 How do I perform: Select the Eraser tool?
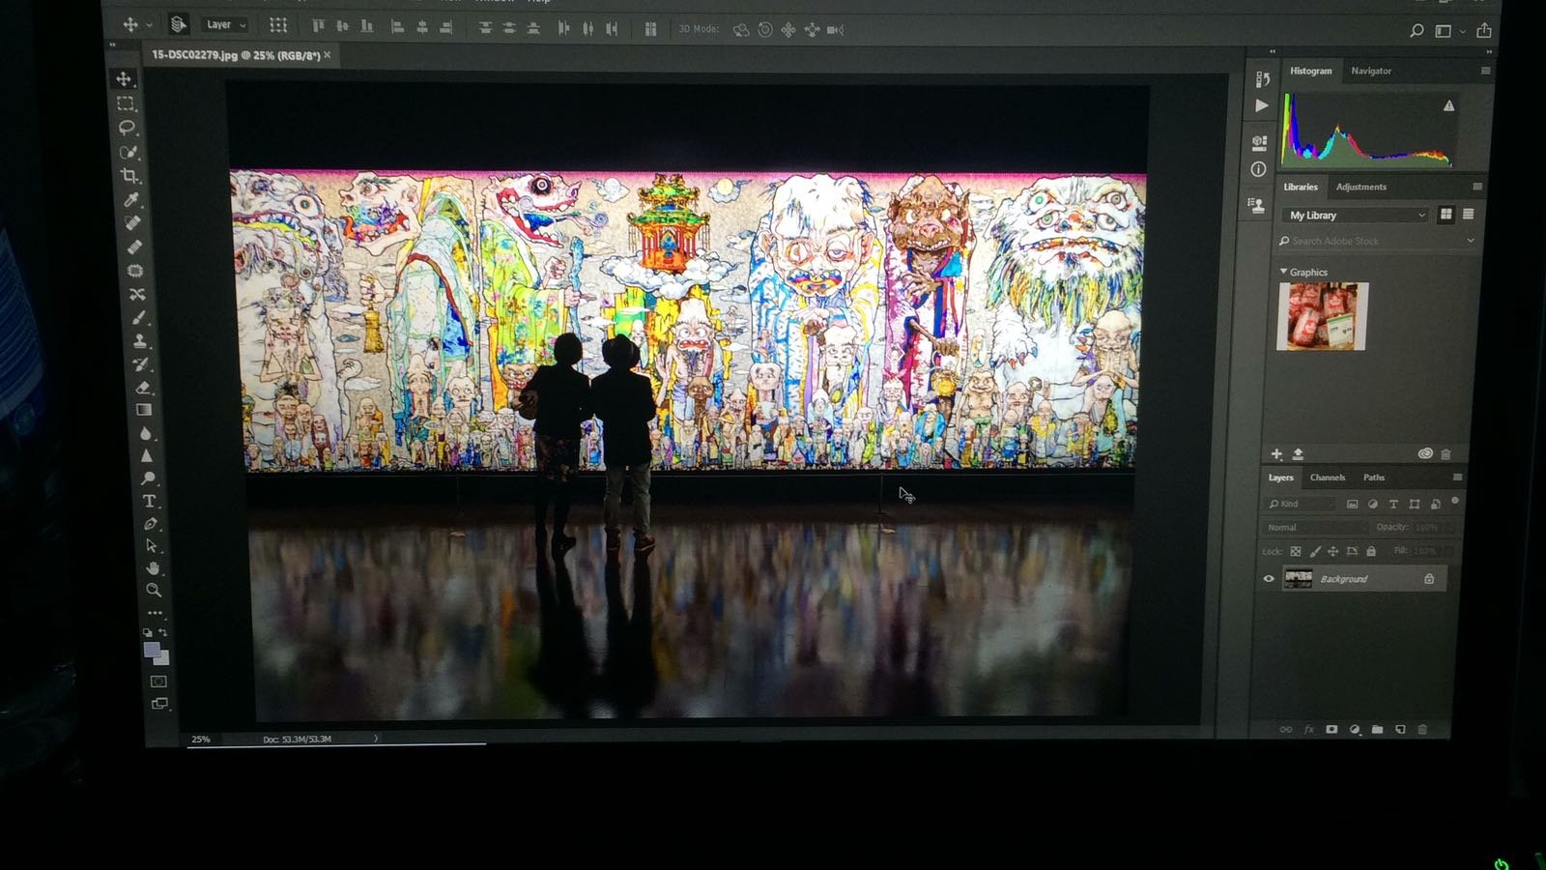(x=143, y=387)
